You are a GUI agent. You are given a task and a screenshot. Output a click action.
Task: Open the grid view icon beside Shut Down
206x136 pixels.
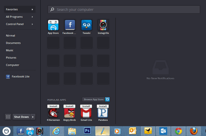[x=8, y=117]
